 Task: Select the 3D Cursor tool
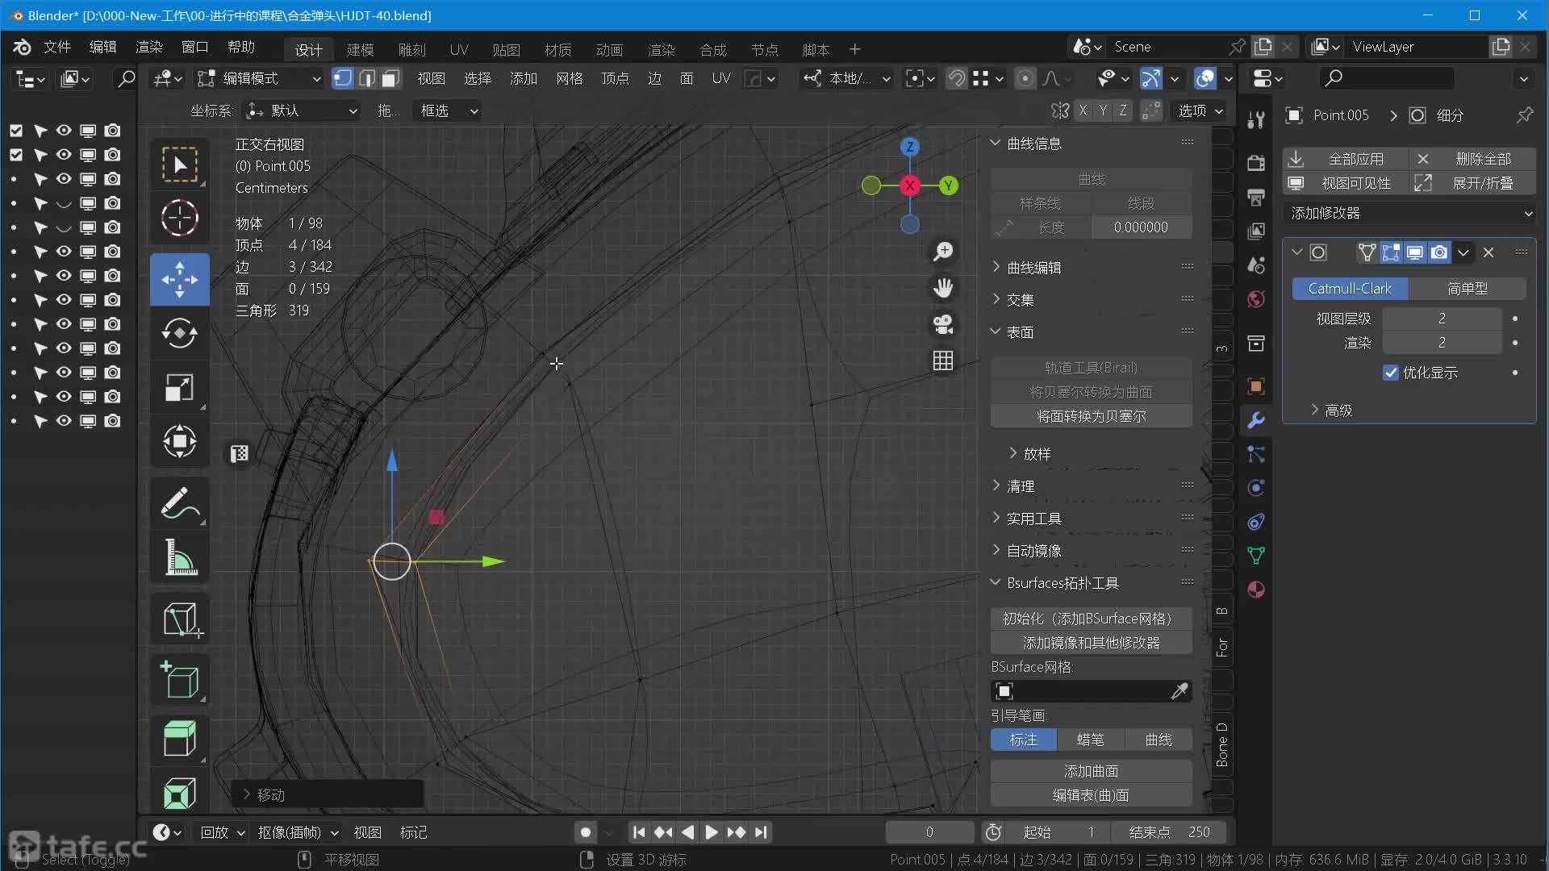point(179,218)
